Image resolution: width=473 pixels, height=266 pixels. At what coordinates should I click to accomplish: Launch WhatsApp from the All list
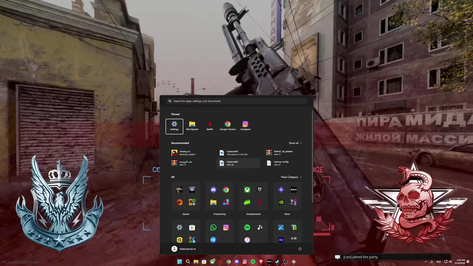coord(213,228)
